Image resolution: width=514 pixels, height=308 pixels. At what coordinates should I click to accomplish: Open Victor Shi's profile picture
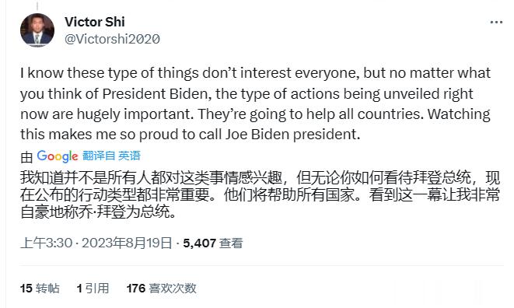pyautogui.click(x=37, y=30)
